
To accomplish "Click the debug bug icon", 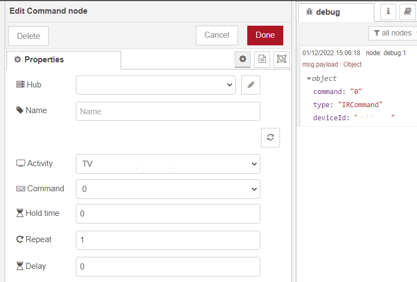I will point(309,11).
